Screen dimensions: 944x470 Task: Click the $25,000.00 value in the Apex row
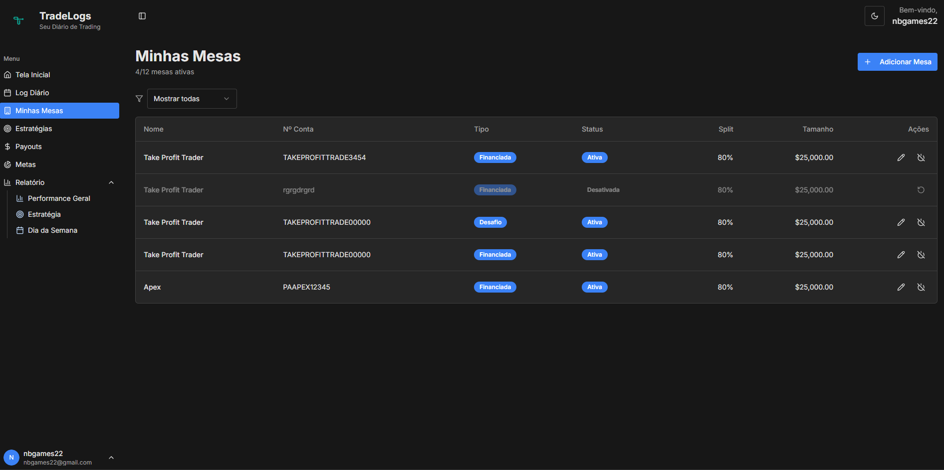click(814, 287)
